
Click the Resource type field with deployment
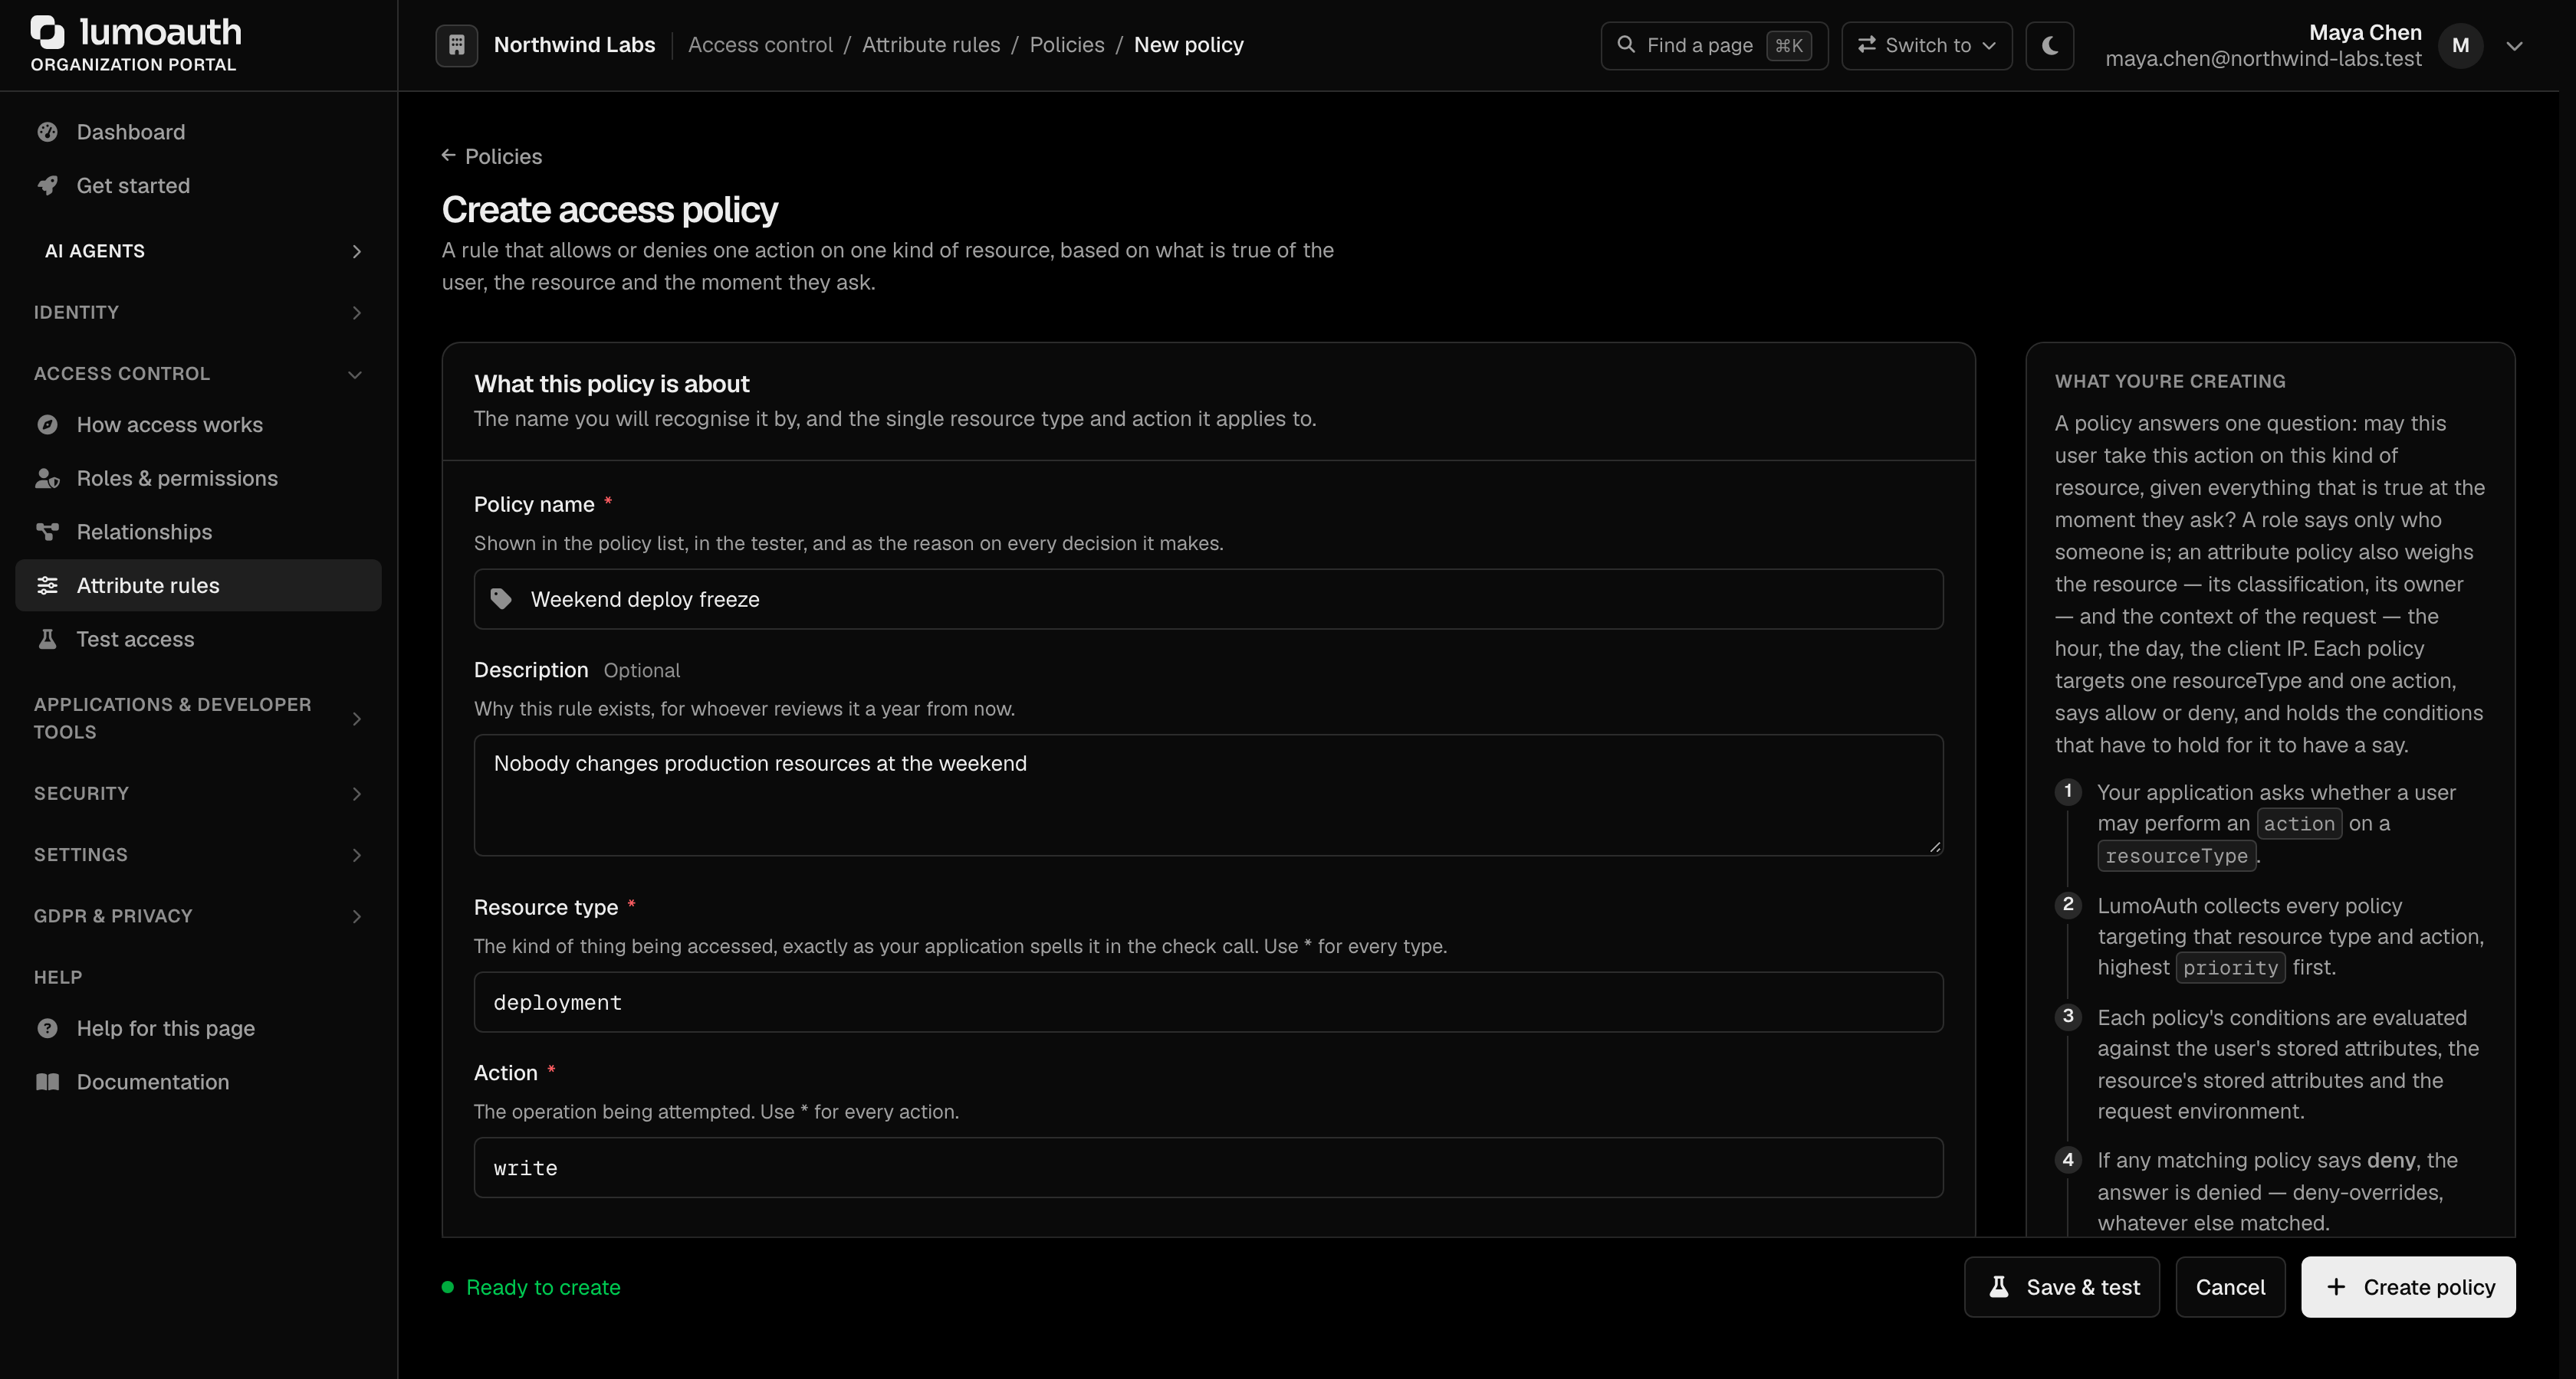1208,1002
